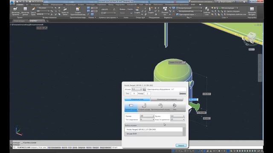Click the Тип input field containing N

point(134,93)
